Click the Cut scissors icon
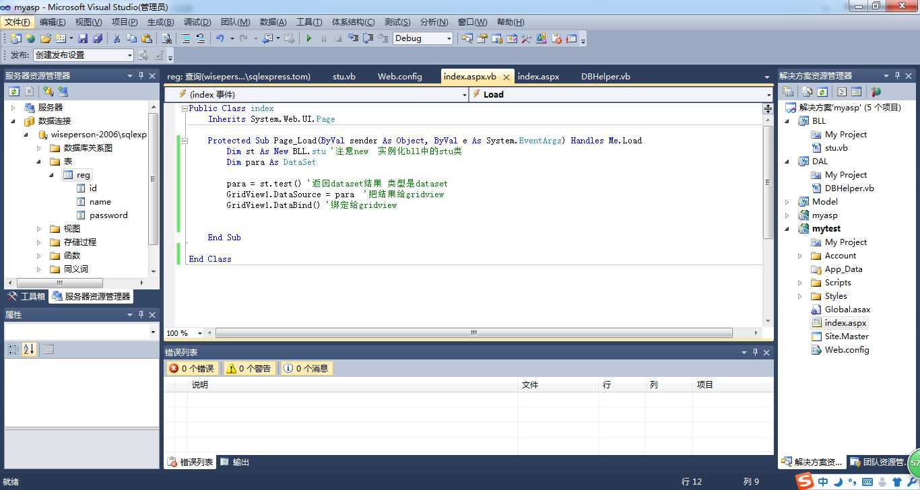 tap(117, 38)
